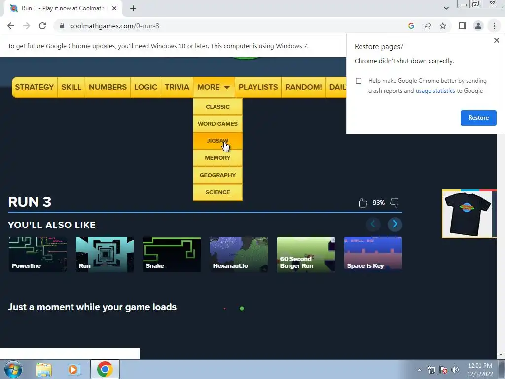Screen dimensions: 505x379
Task: Click the browser forward arrow
Action: (27, 26)
